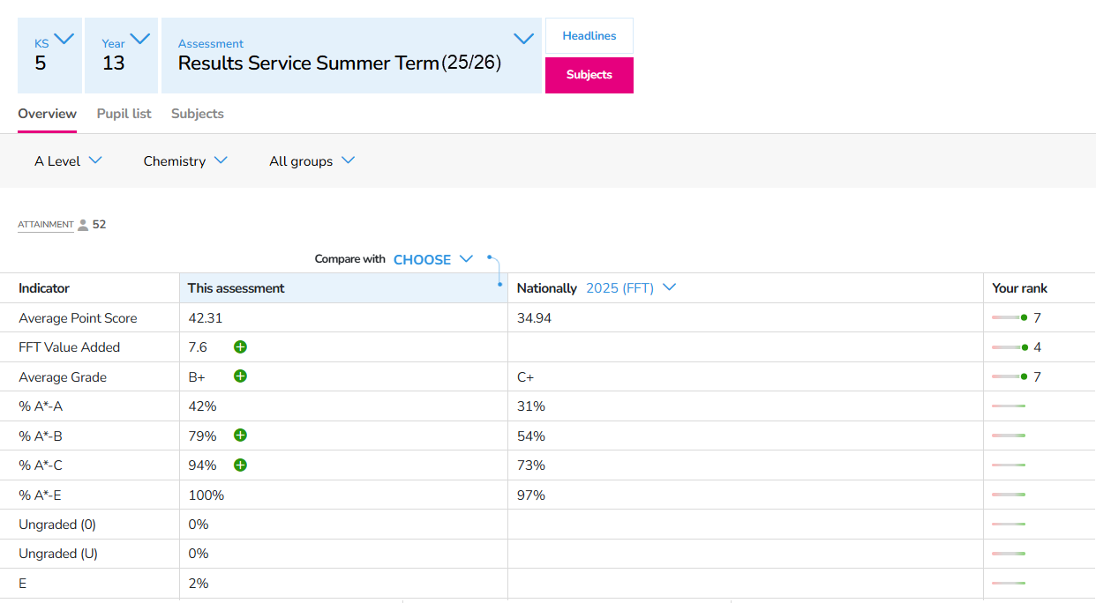
Task: Click the 42.31 average point score value
Action: point(206,318)
